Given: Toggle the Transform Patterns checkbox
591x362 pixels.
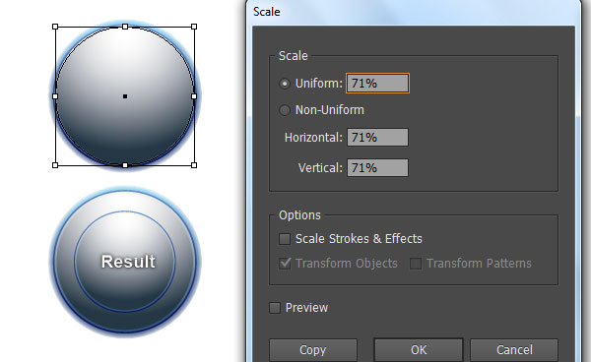Looking at the screenshot, I should click(x=416, y=264).
